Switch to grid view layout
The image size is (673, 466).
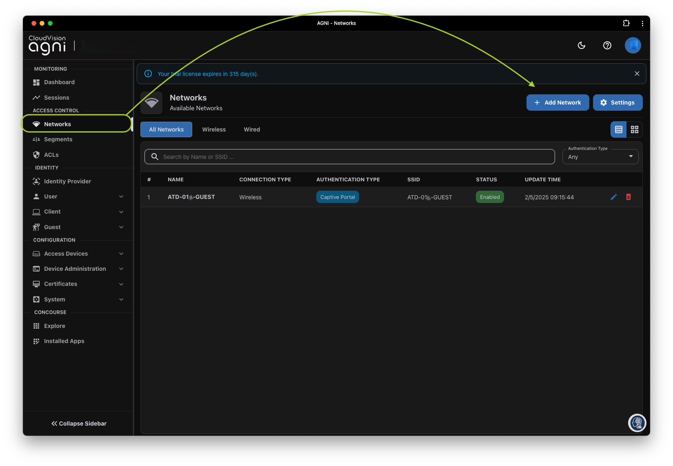click(634, 129)
